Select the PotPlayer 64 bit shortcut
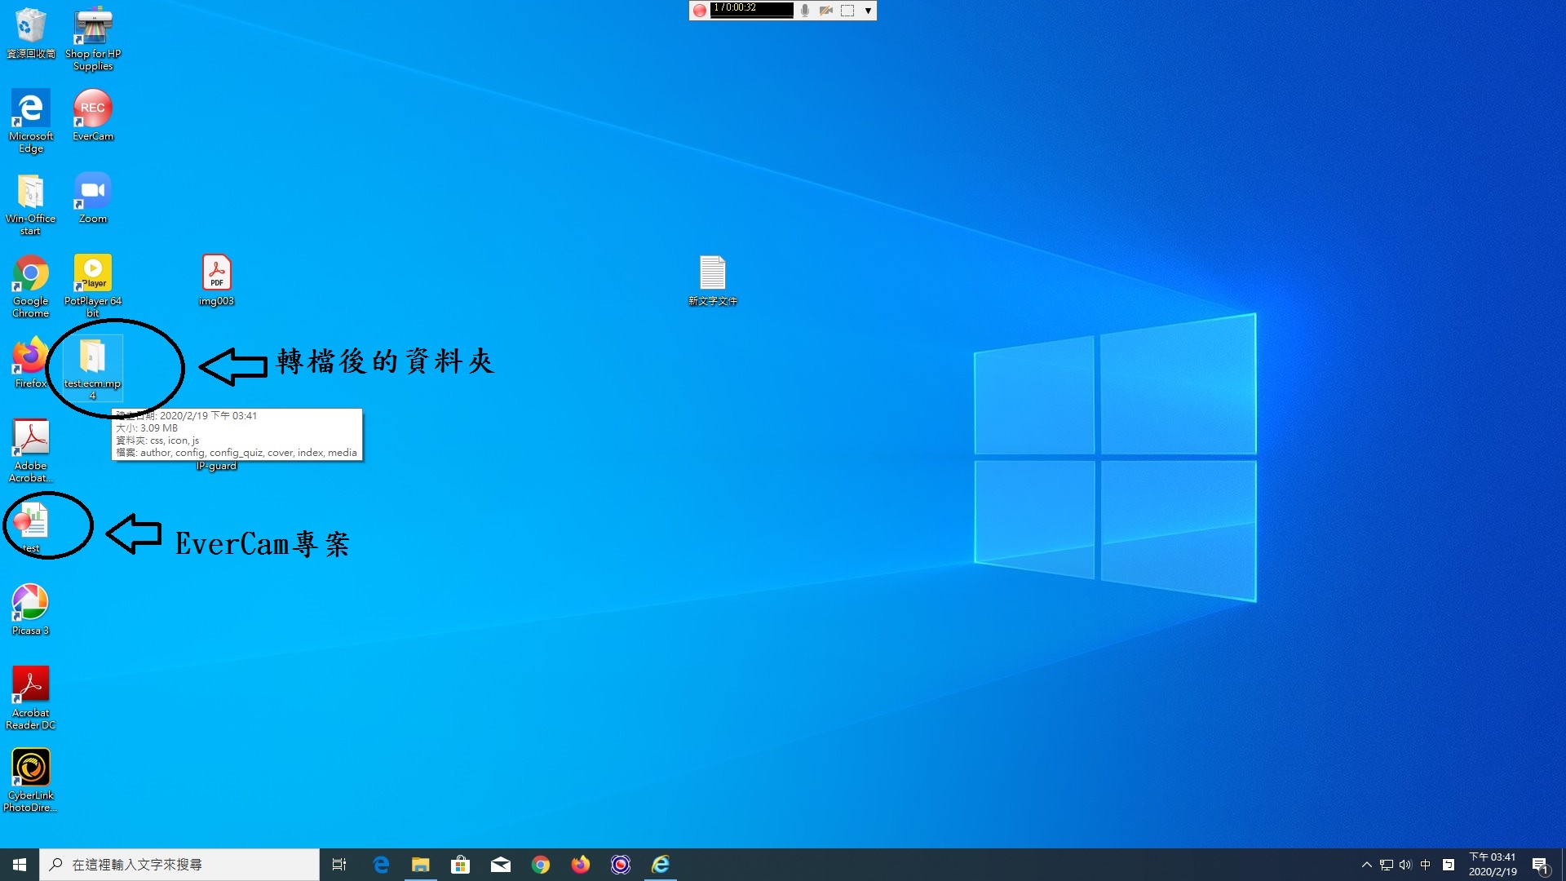1566x881 pixels. point(93,286)
